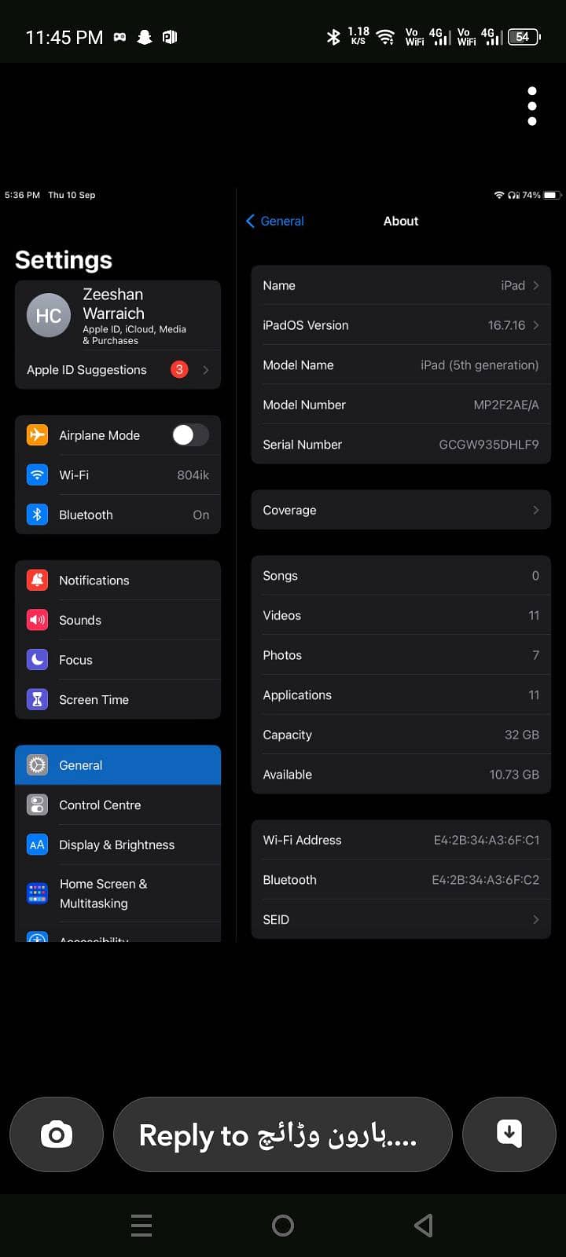The width and height of the screenshot is (566, 1257).
Task: Tap the Bluetooth address E4:2B:34:A3:6F:C2
Action: click(x=486, y=880)
